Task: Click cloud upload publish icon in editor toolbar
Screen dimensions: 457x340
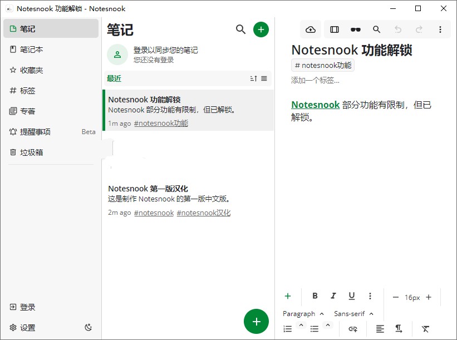Action: coord(311,29)
